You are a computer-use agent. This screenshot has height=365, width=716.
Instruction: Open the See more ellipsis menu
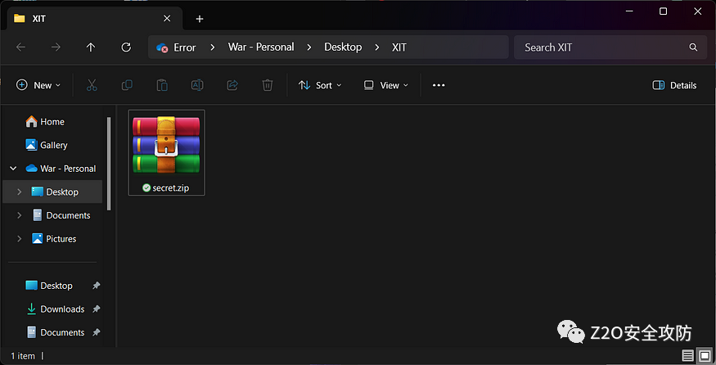(439, 85)
